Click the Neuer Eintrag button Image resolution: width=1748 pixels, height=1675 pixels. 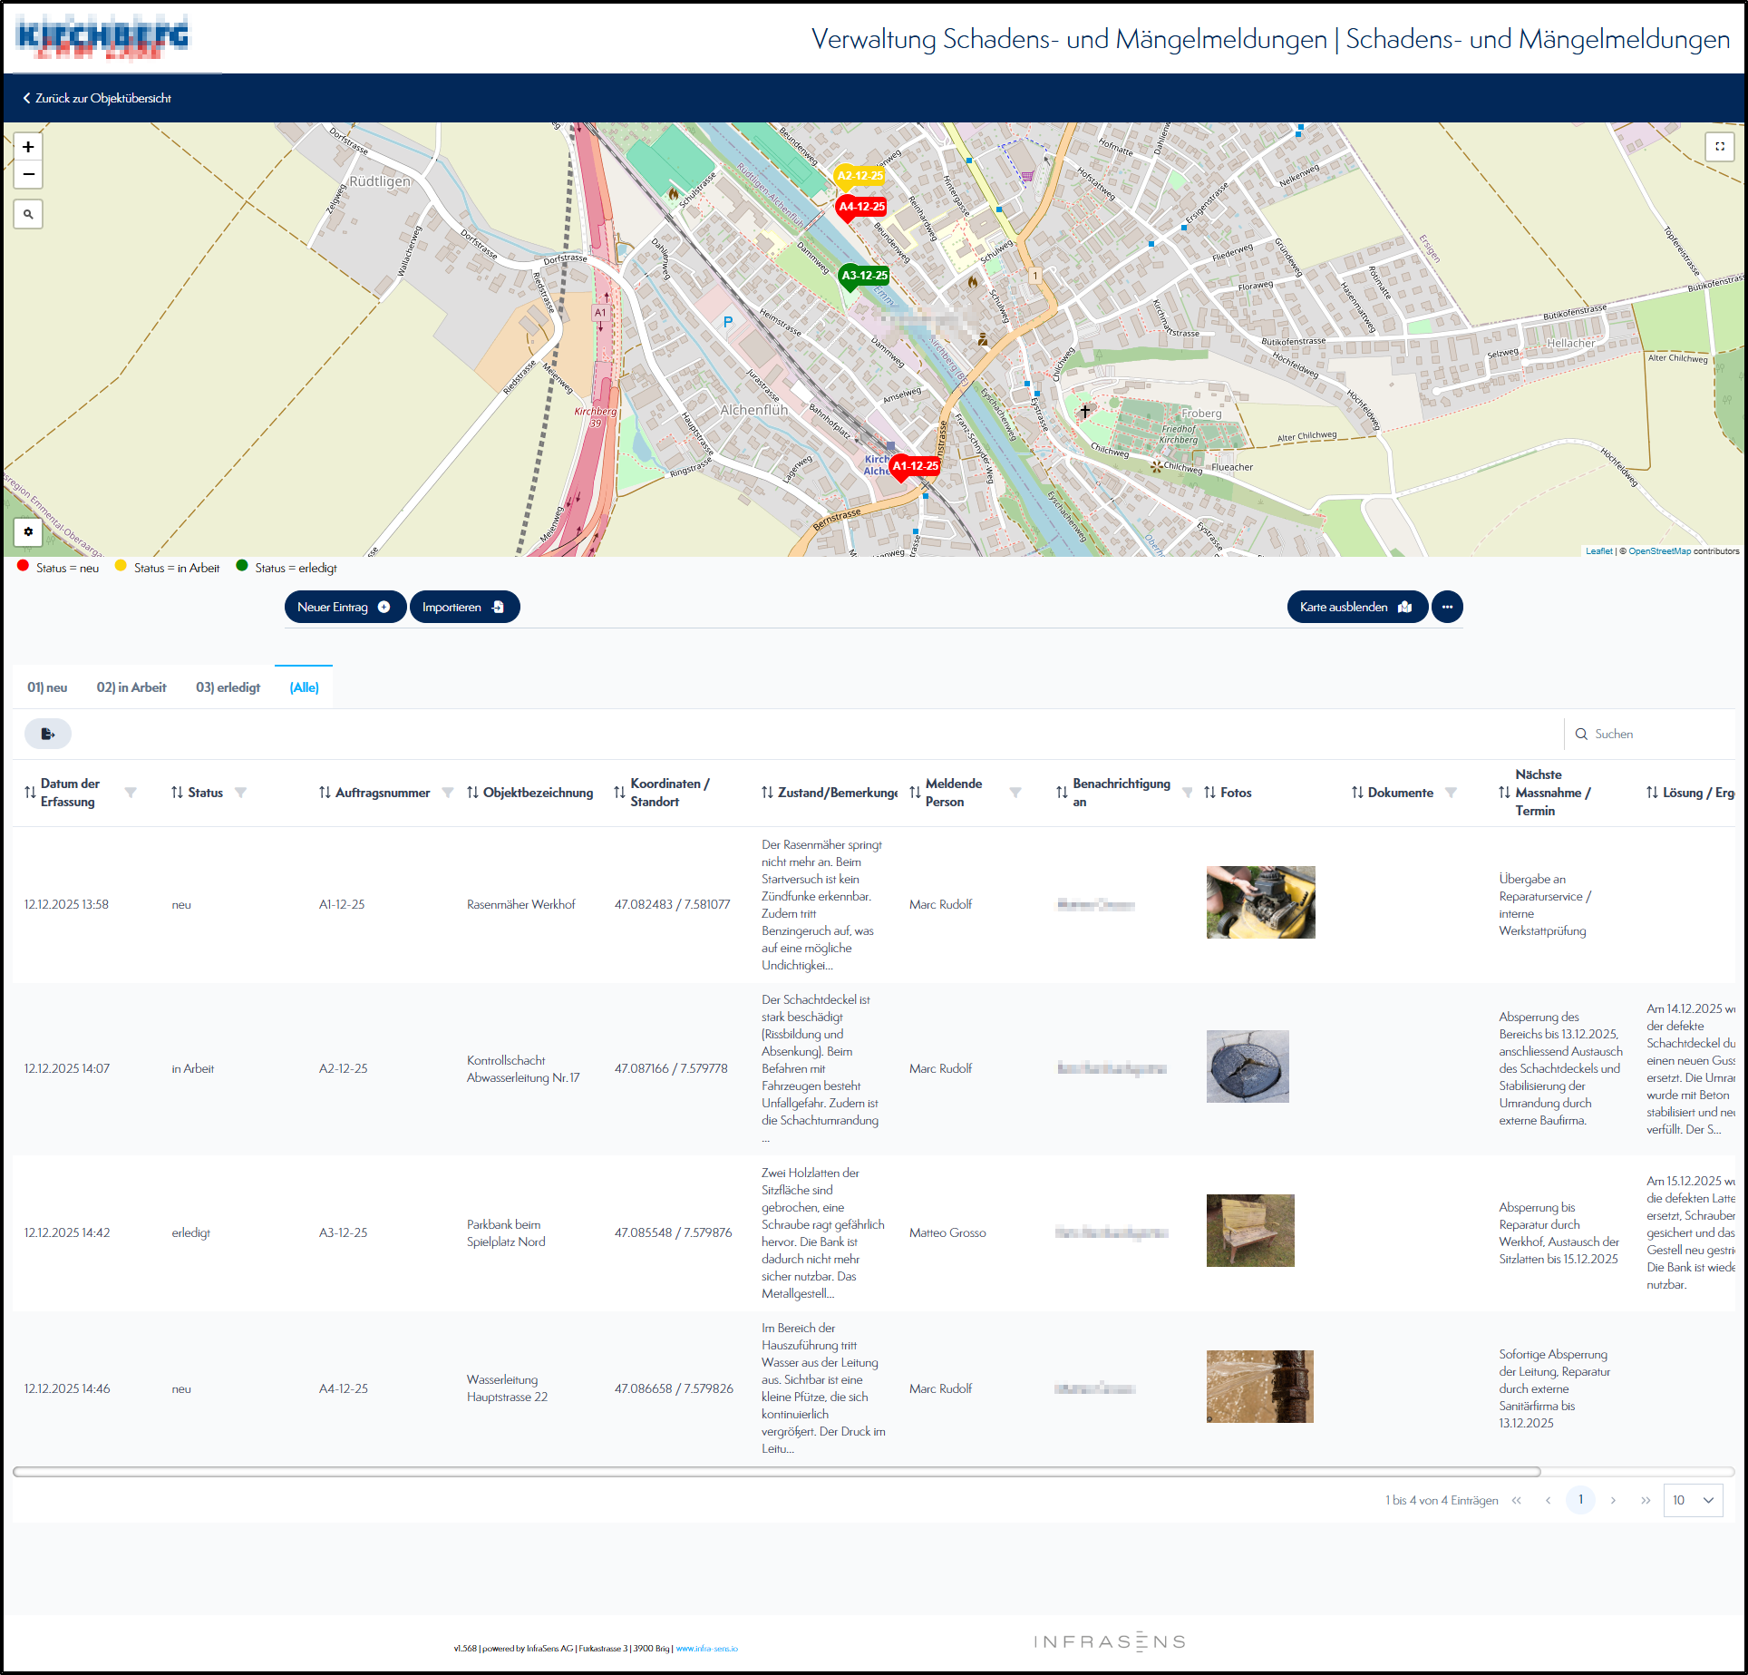coord(345,607)
